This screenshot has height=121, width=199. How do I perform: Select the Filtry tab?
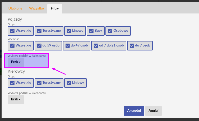pyautogui.click(x=55, y=8)
